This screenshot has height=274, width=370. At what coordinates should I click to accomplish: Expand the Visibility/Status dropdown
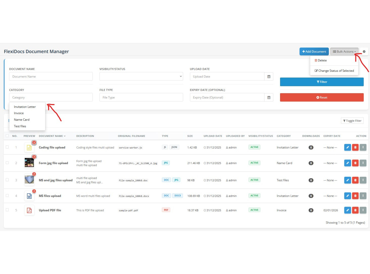point(141,76)
